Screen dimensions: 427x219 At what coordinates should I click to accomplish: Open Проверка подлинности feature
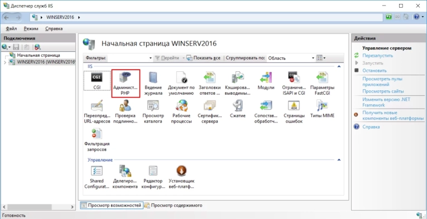click(126, 111)
